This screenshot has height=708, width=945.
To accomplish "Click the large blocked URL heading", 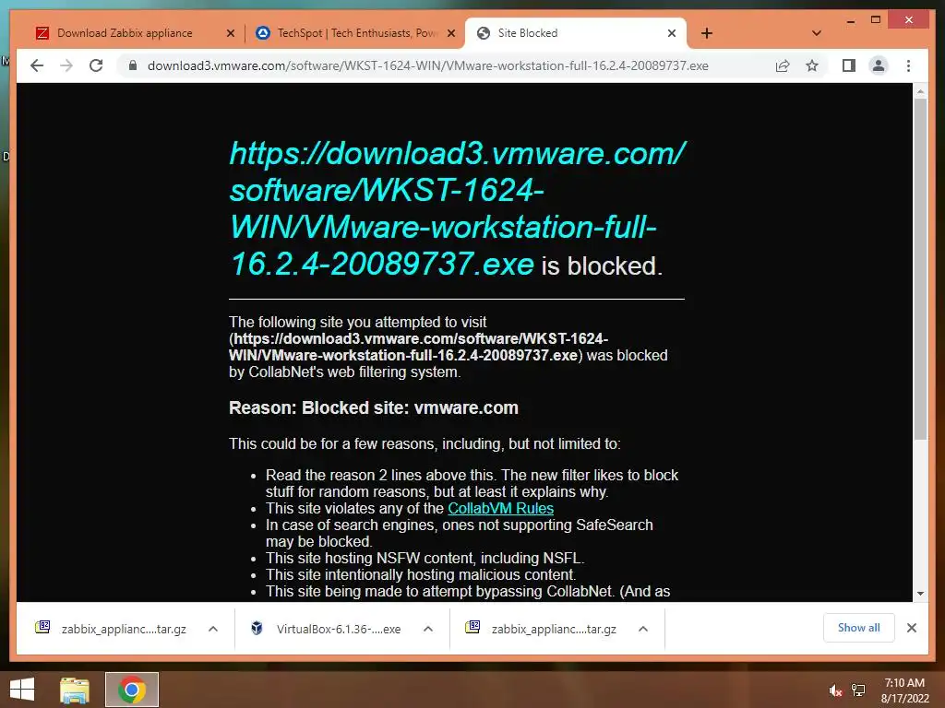I will point(458,208).
